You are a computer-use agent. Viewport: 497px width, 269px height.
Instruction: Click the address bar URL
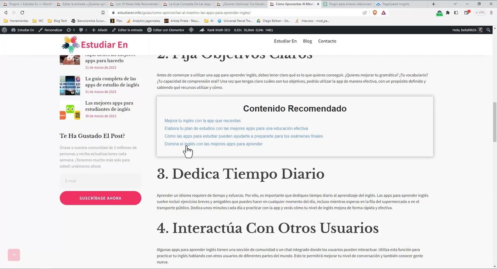(184, 13)
